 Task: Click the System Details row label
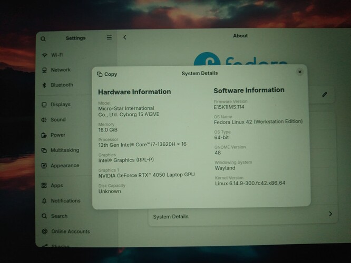(171, 217)
